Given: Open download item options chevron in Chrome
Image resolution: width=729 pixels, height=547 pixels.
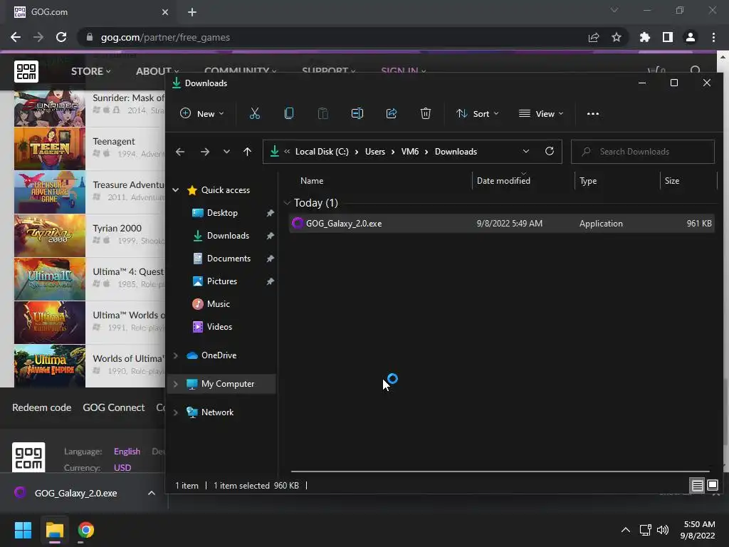Looking at the screenshot, I should coord(152,493).
